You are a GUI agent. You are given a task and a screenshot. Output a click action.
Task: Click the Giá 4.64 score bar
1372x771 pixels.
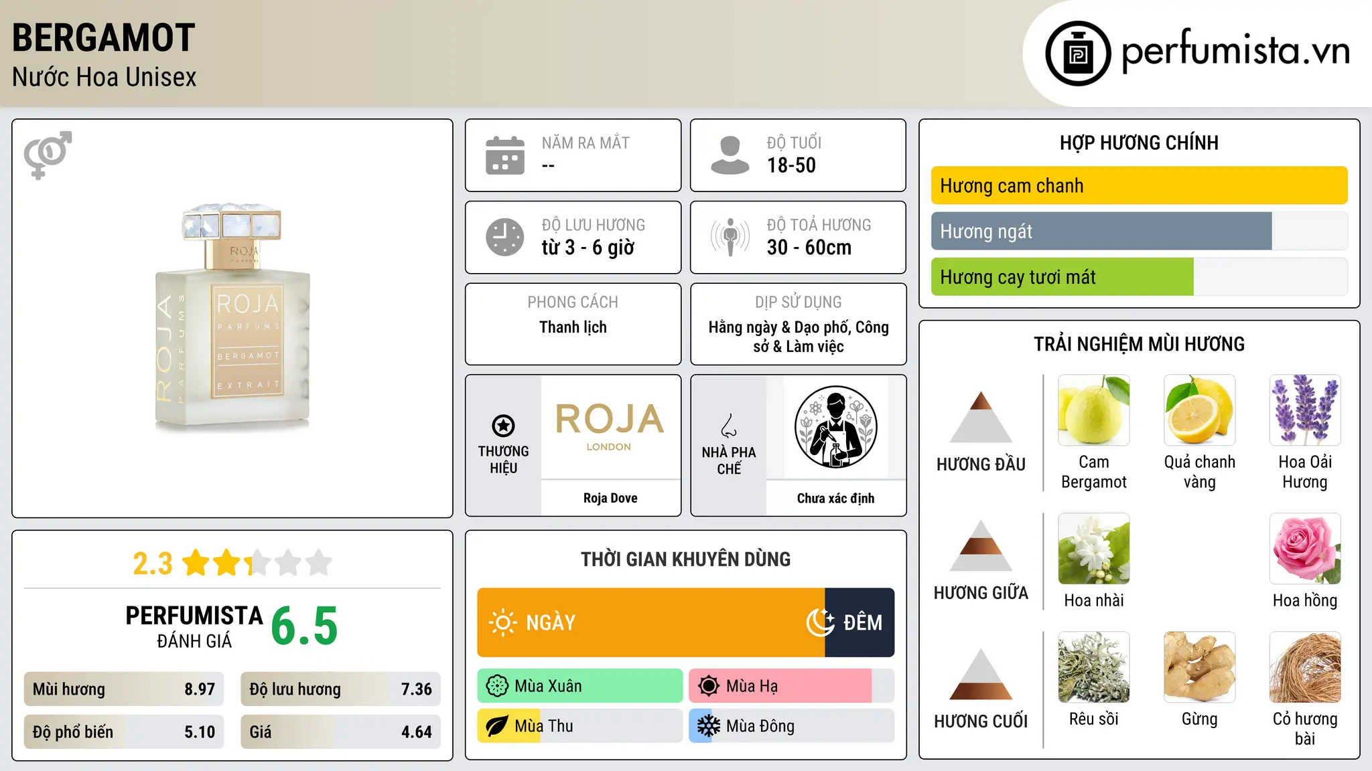[x=340, y=732]
